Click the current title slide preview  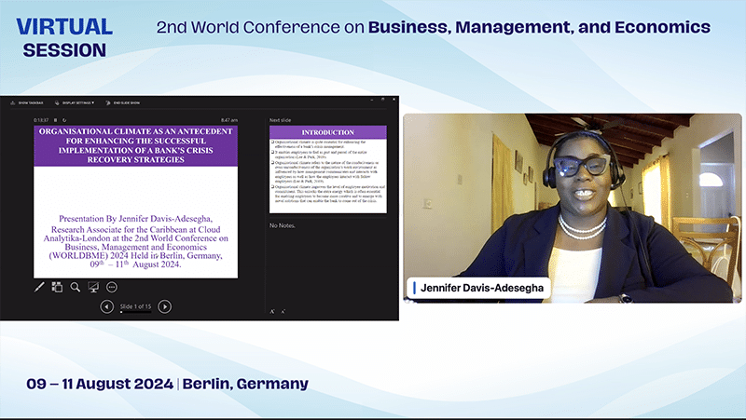click(x=136, y=201)
